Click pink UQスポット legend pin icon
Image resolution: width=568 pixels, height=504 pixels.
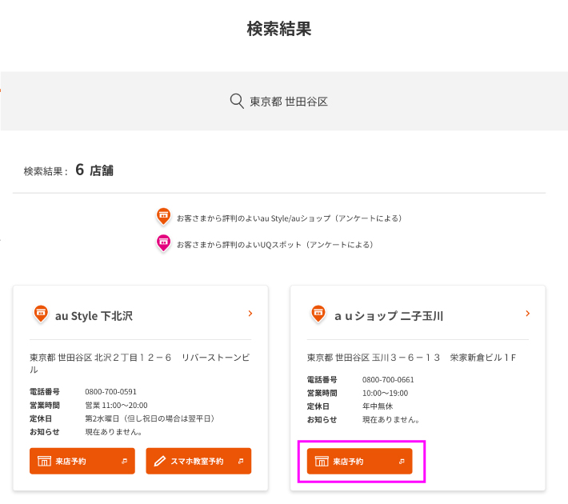163,242
